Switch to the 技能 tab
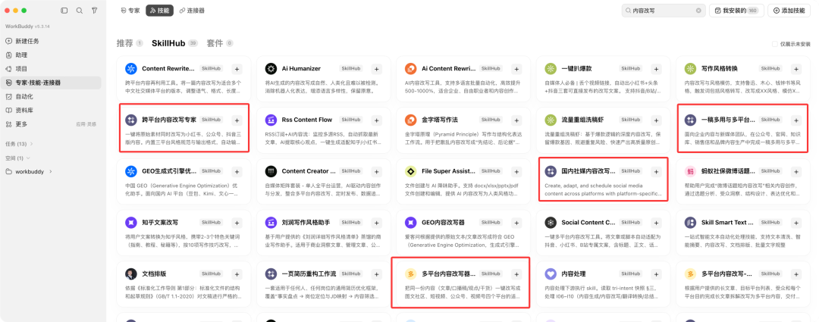819x322 pixels. click(x=159, y=11)
